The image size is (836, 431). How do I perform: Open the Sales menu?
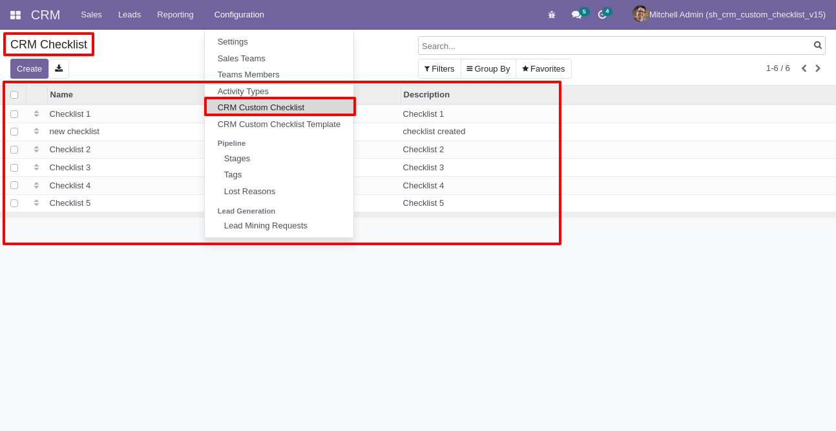[91, 15]
